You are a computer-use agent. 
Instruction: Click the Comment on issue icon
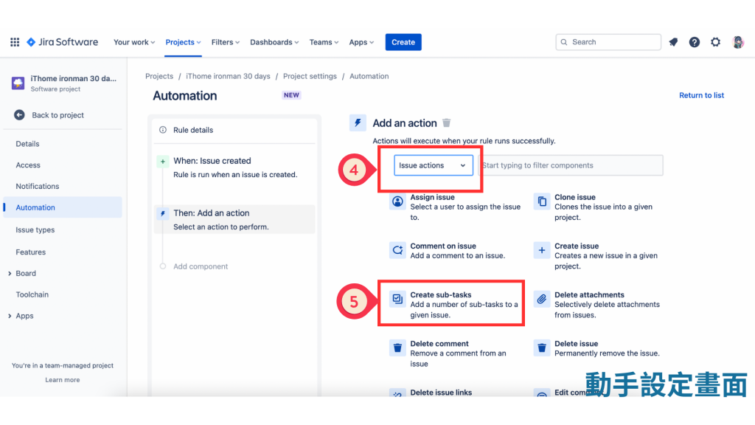coord(397,250)
